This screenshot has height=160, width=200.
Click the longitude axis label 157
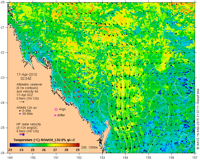click(x=195, y=158)
